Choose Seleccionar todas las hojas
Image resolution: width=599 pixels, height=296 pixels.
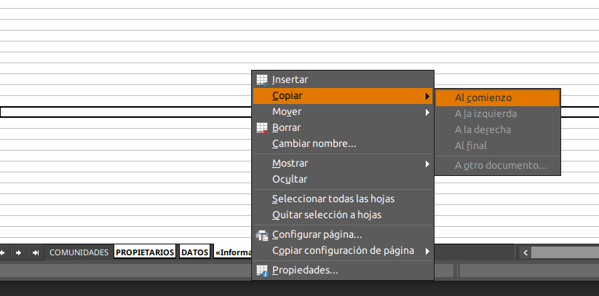click(x=333, y=199)
